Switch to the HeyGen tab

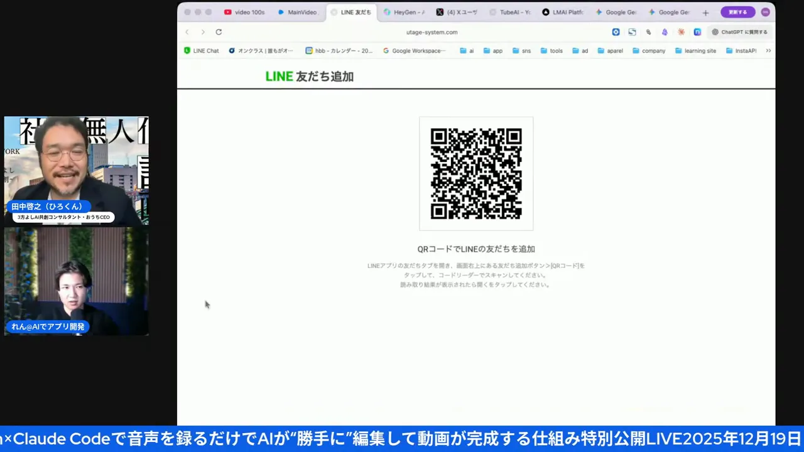[405, 12]
